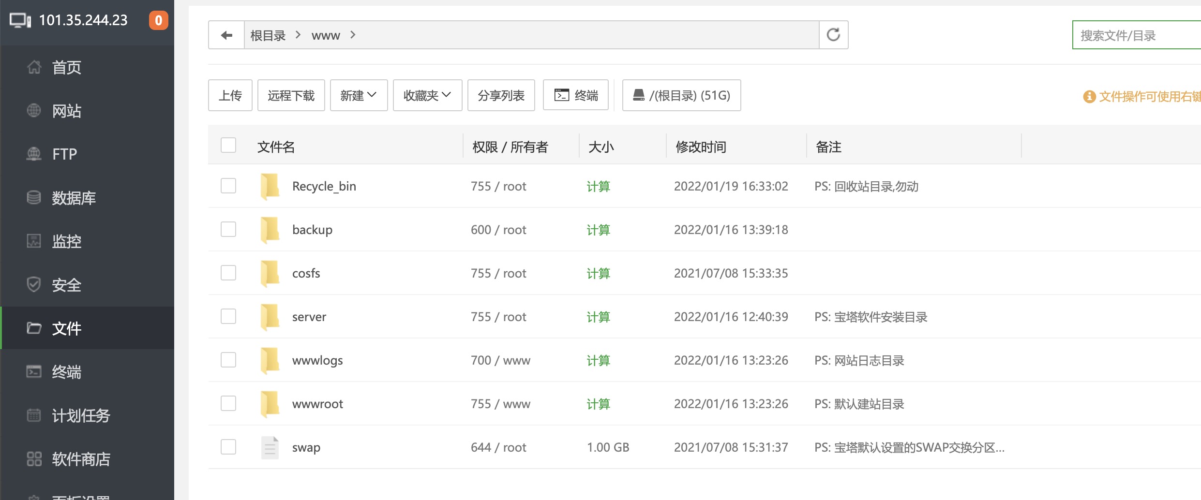
Task: Click the grid icon for 软件商店
Action: (34, 458)
